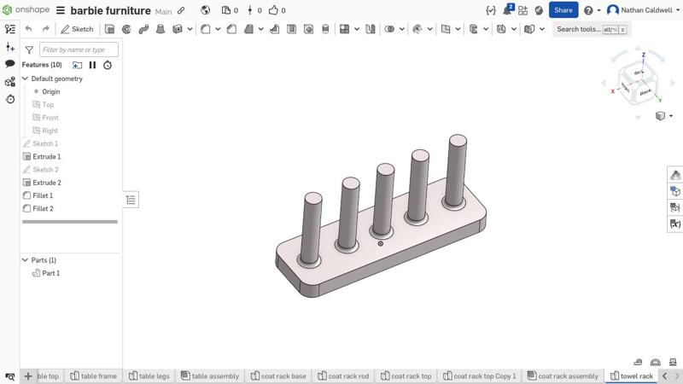
Task: Select the Revolve tool in the toolbar
Action: click(x=126, y=29)
